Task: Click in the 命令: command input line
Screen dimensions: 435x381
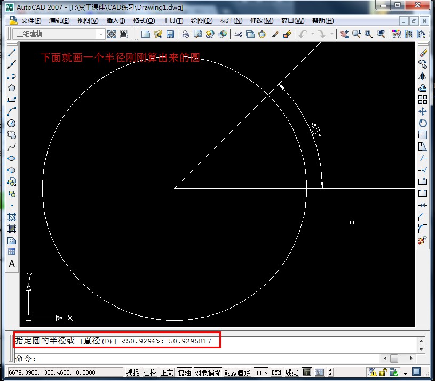Action: [197, 359]
